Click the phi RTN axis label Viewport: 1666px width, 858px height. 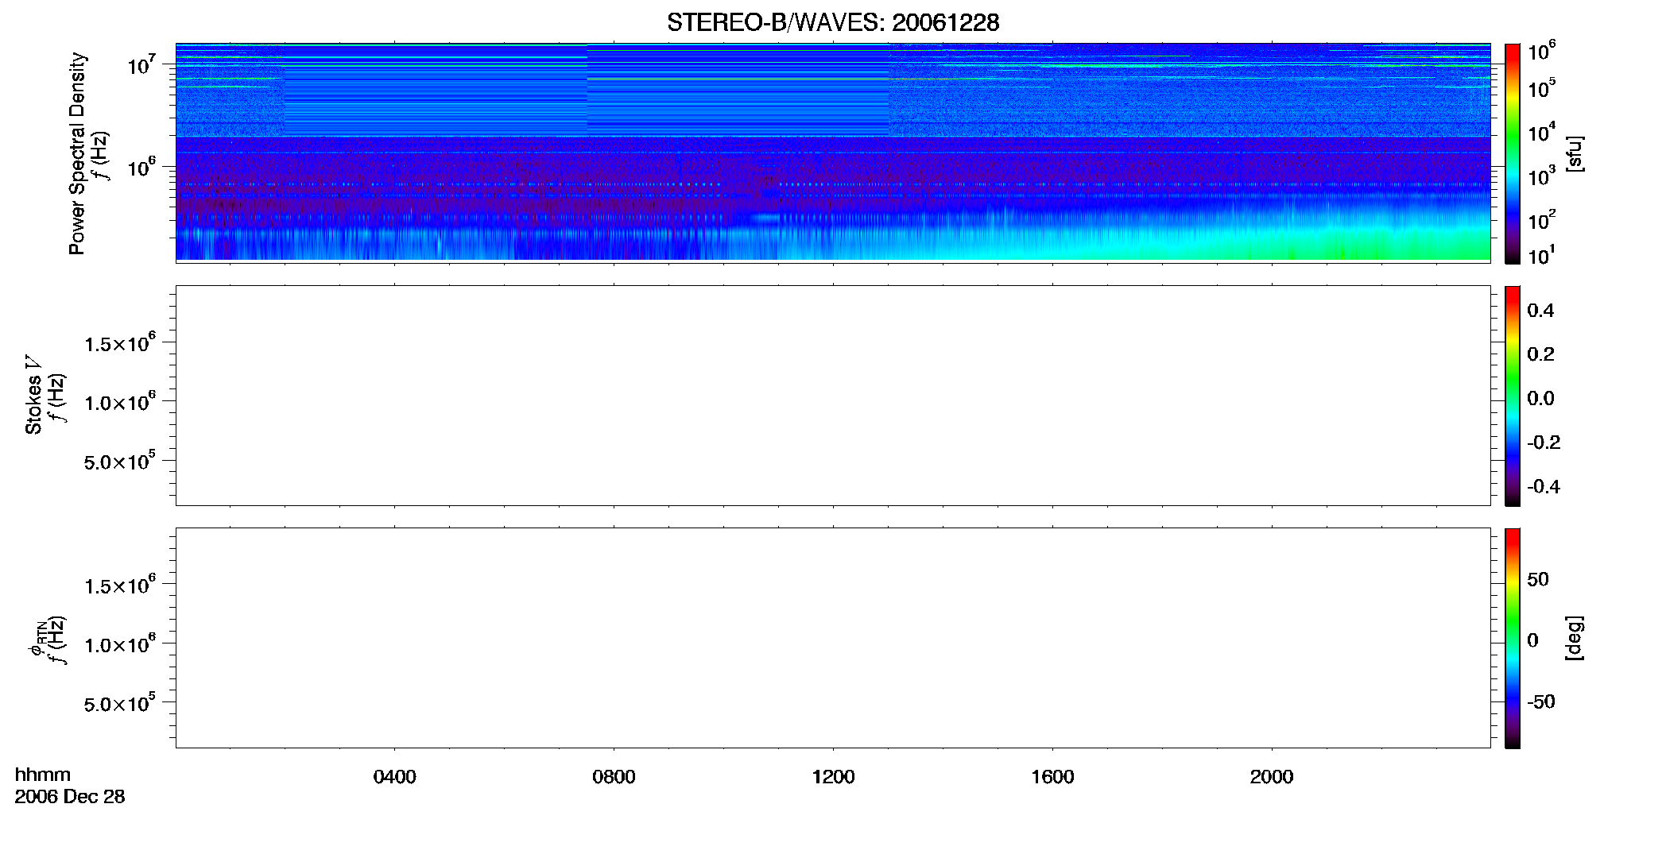pyautogui.click(x=37, y=638)
